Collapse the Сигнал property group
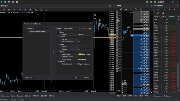180x101 pixels. [x=58, y=37]
